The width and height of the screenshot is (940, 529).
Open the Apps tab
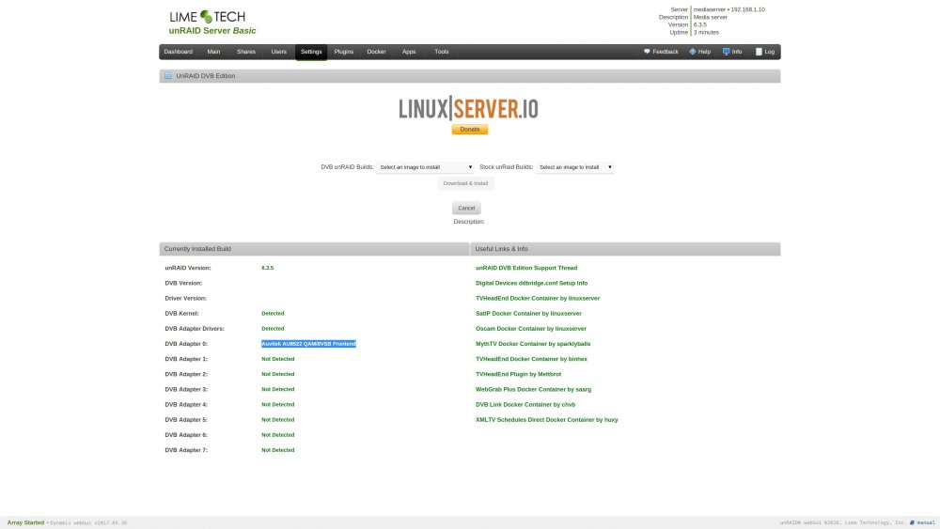[409, 52]
